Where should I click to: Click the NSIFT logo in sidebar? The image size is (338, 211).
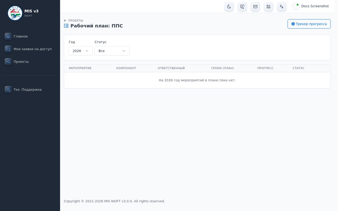15,13
